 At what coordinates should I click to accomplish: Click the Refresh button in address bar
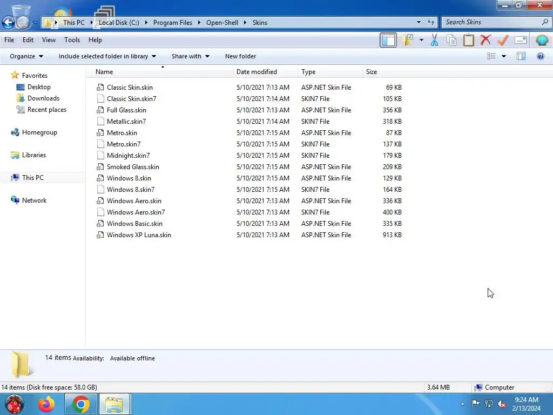[x=430, y=22]
